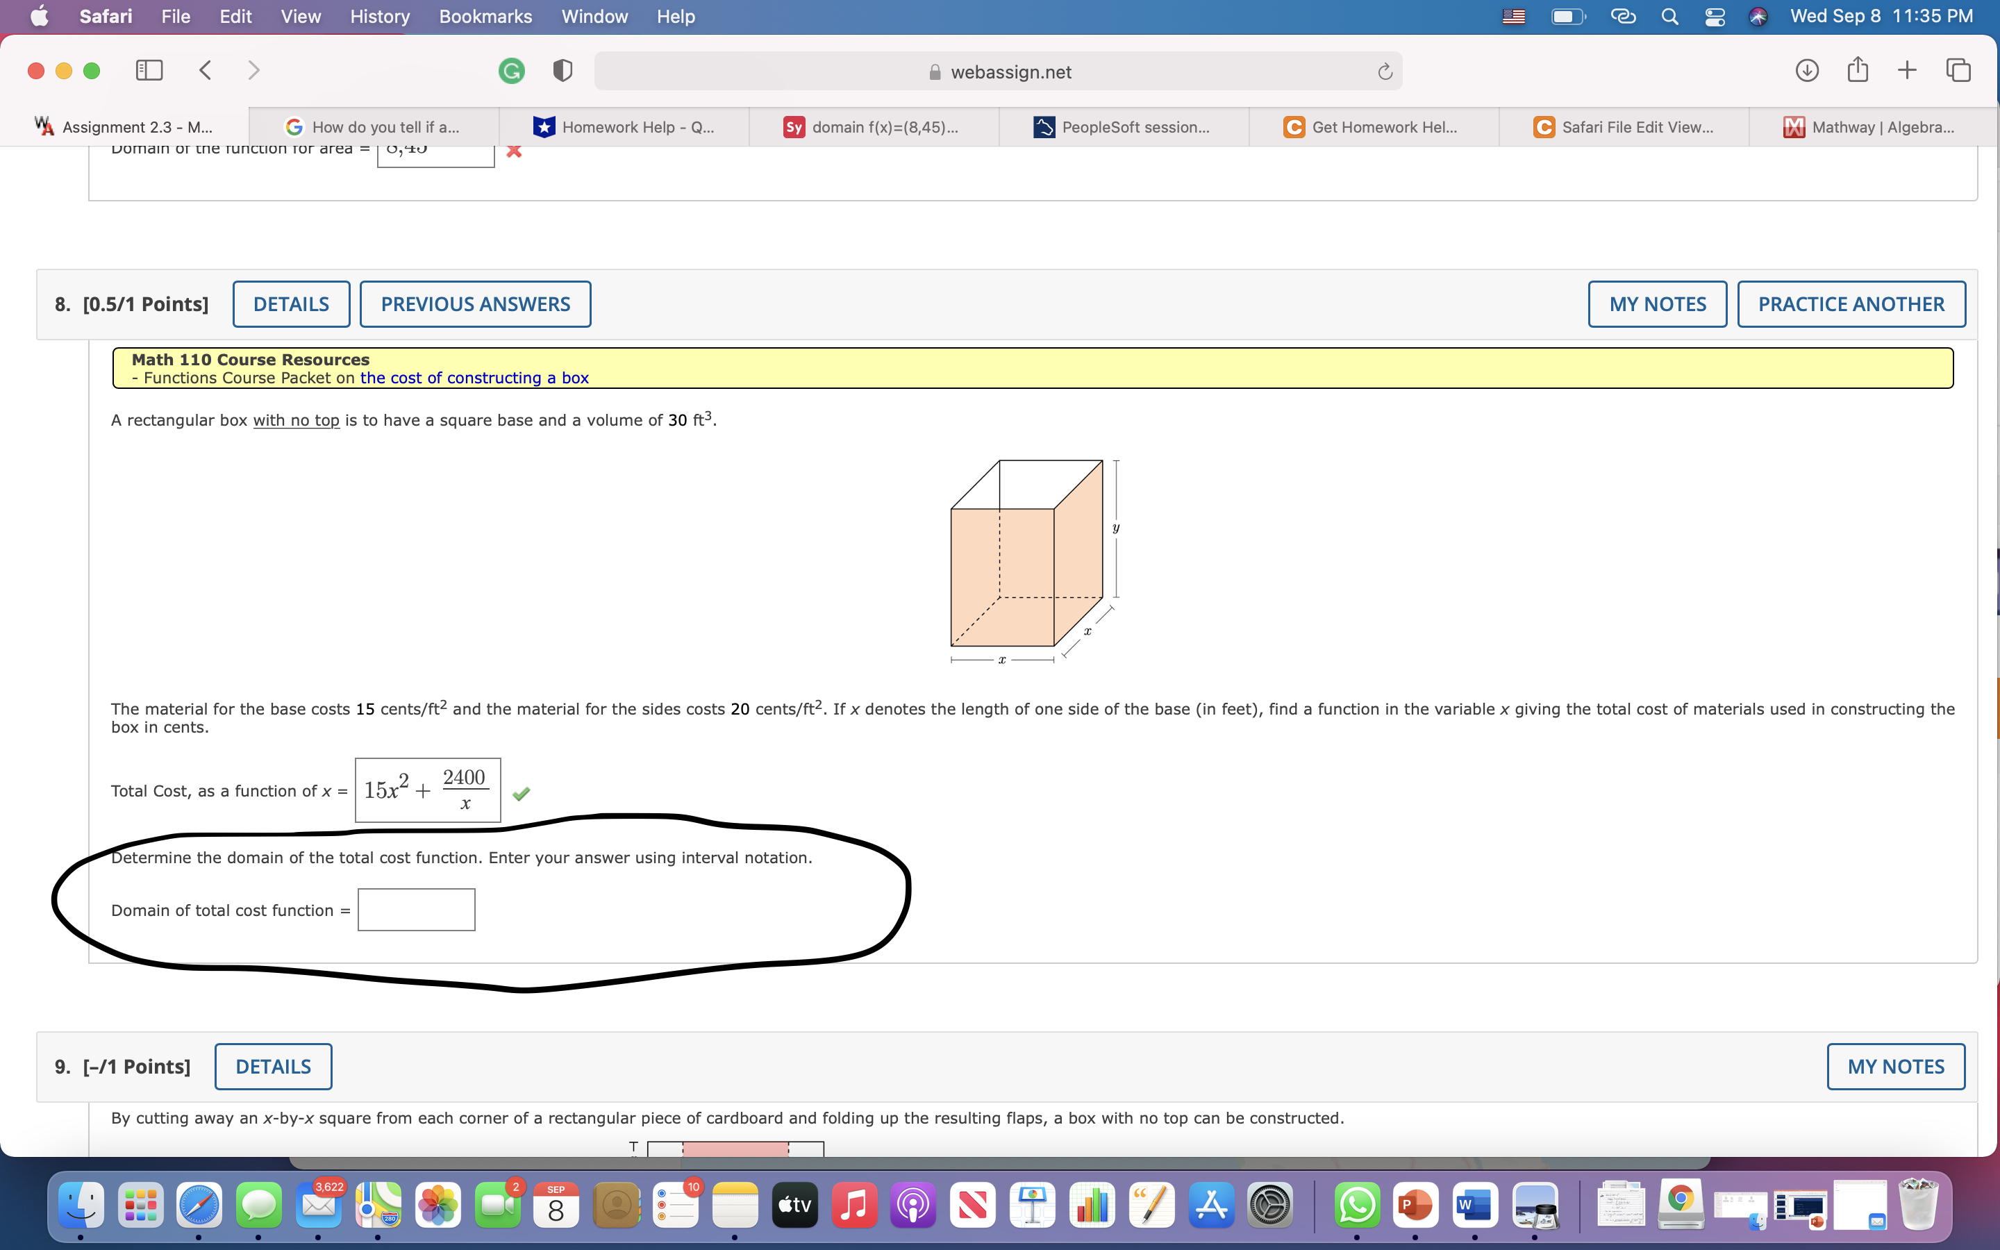The image size is (2000, 1250).
Task: Expand DETAILS for question 8
Action: (x=291, y=304)
